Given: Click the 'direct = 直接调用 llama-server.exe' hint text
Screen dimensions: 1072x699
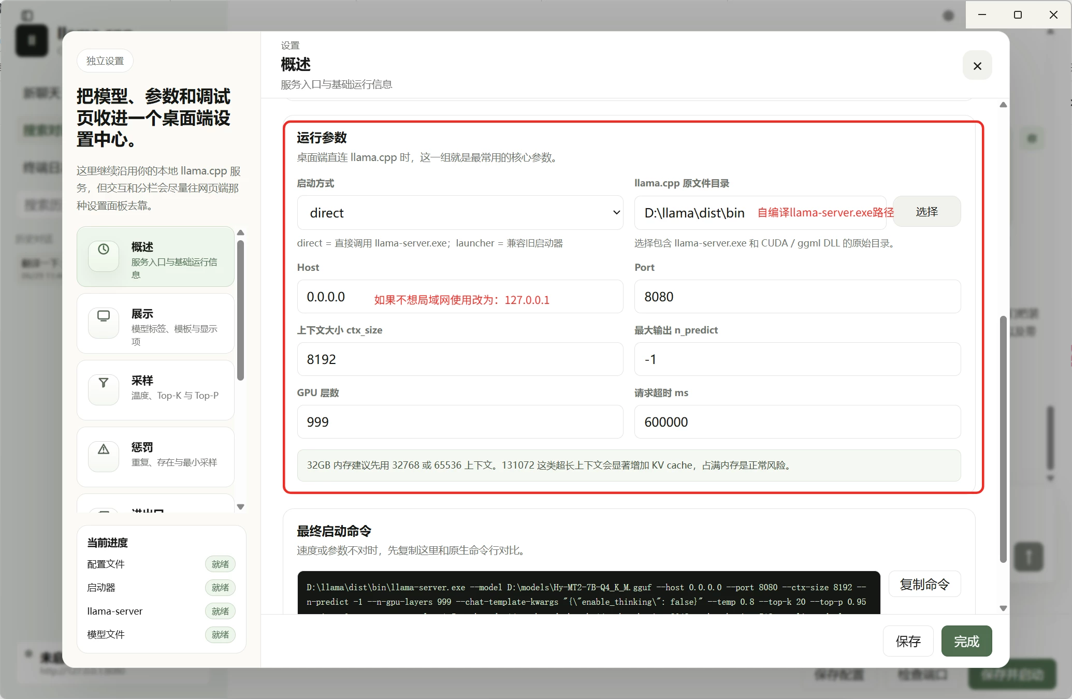Looking at the screenshot, I should pos(430,243).
